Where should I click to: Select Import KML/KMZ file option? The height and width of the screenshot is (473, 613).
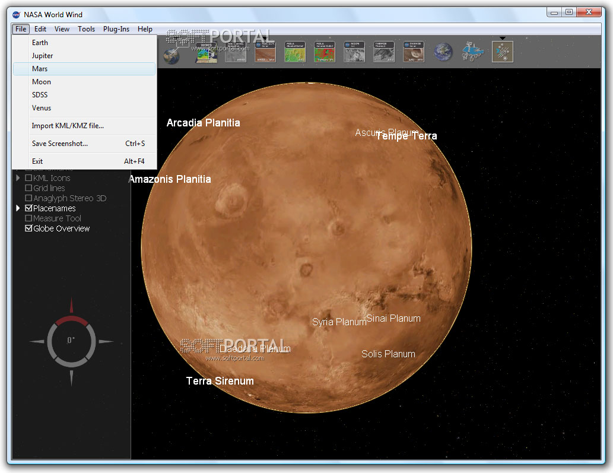point(68,126)
